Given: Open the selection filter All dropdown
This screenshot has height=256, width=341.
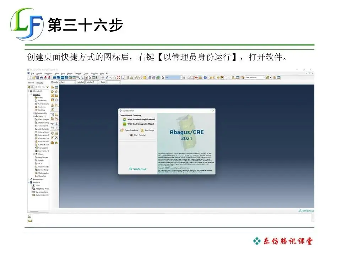Looking at the screenshot, I should pyautogui.click(x=173, y=78).
